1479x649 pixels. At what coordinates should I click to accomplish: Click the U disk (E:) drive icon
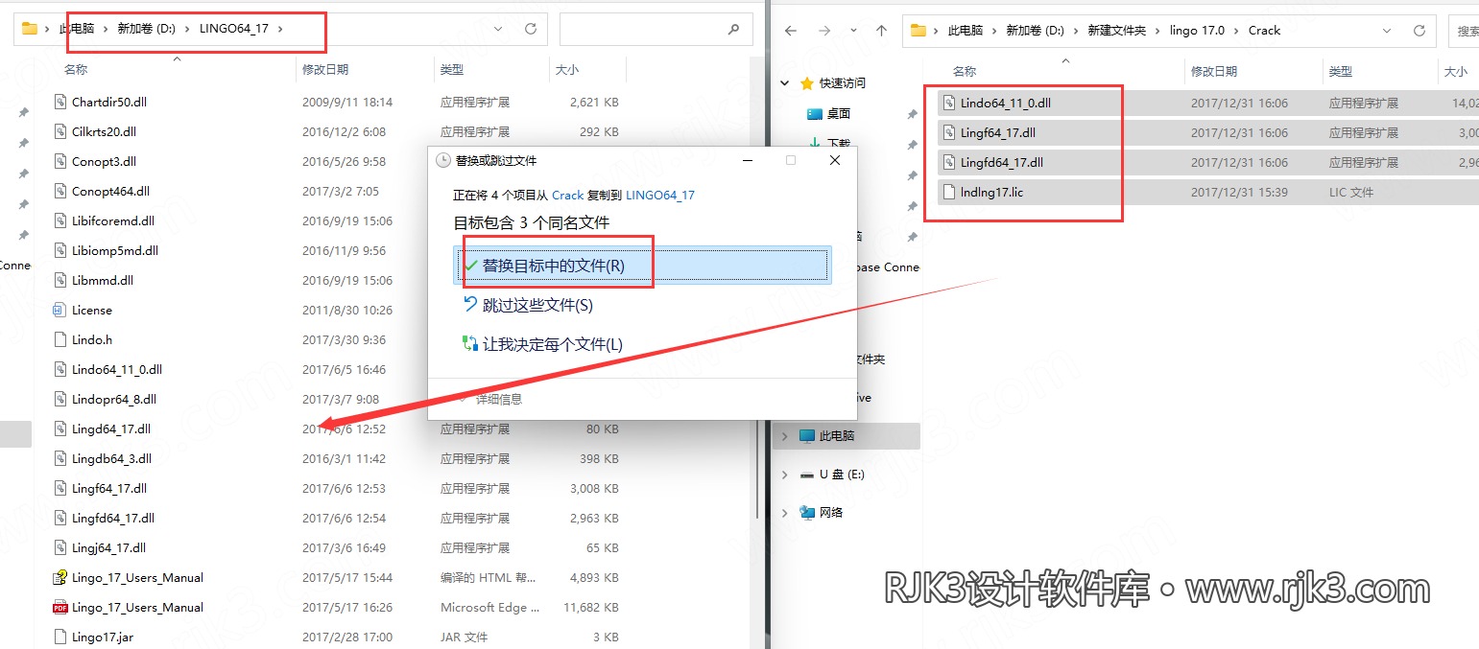(x=807, y=474)
